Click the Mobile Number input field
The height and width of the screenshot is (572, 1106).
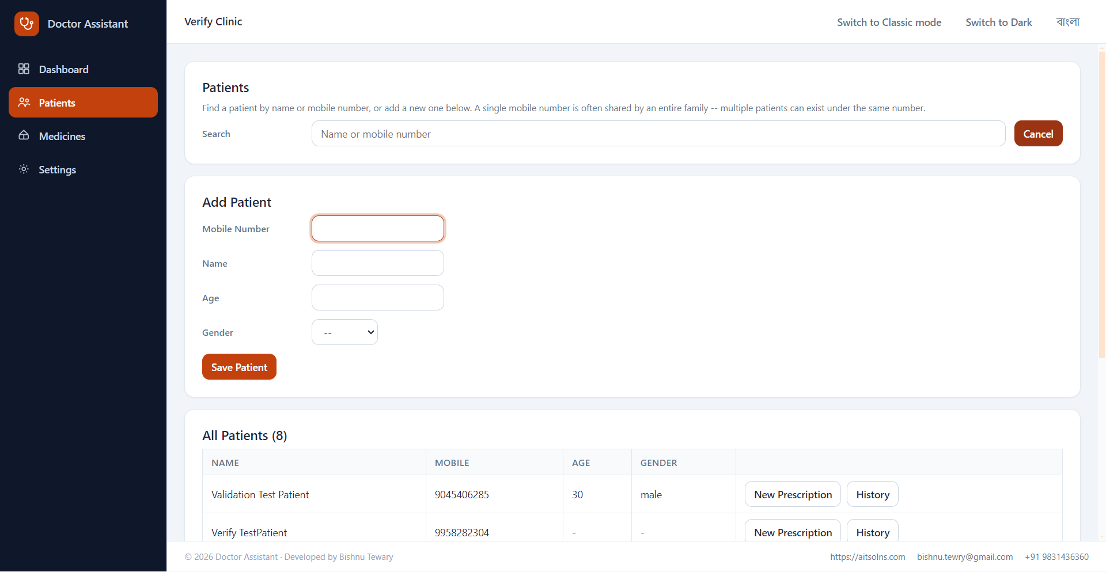[x=378, y=229]
